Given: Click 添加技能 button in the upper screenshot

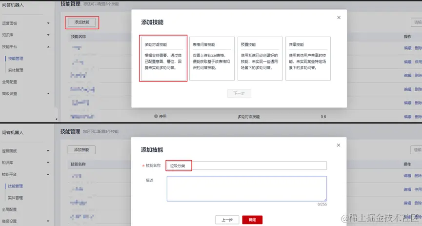Looking at the screenshot, I should point(82,22).
